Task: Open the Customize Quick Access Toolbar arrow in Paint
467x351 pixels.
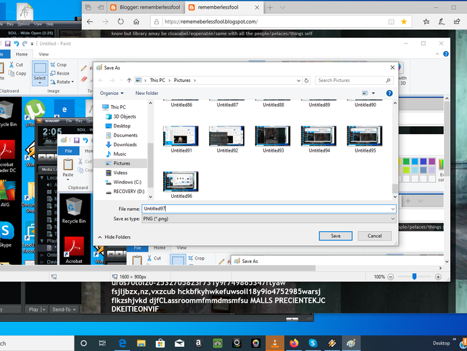Action: (32, 44)
